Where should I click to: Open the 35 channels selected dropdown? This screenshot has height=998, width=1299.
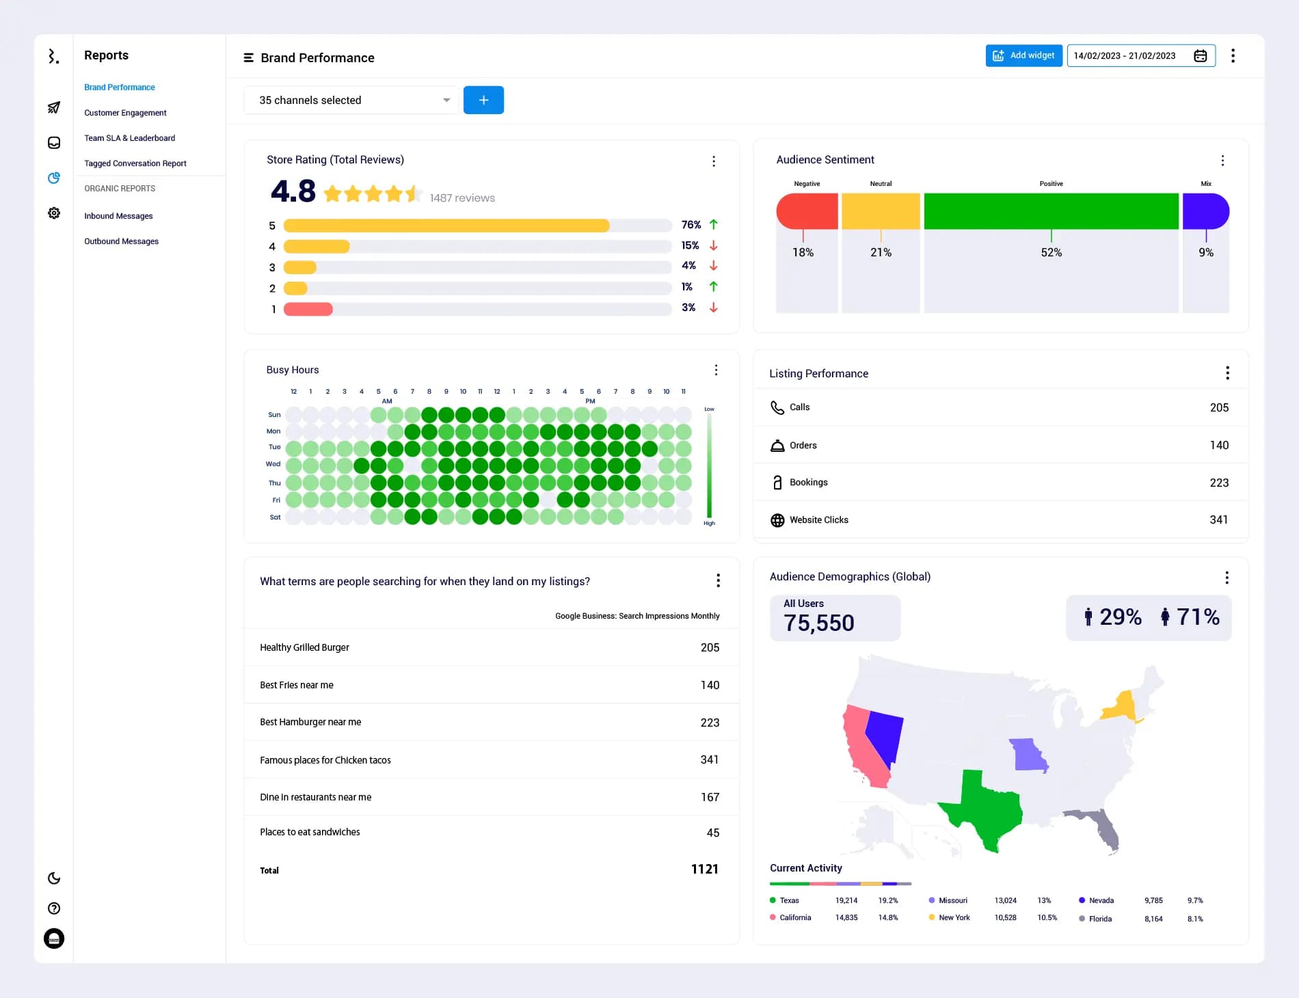pyautogui.click(x=351, y=100)
